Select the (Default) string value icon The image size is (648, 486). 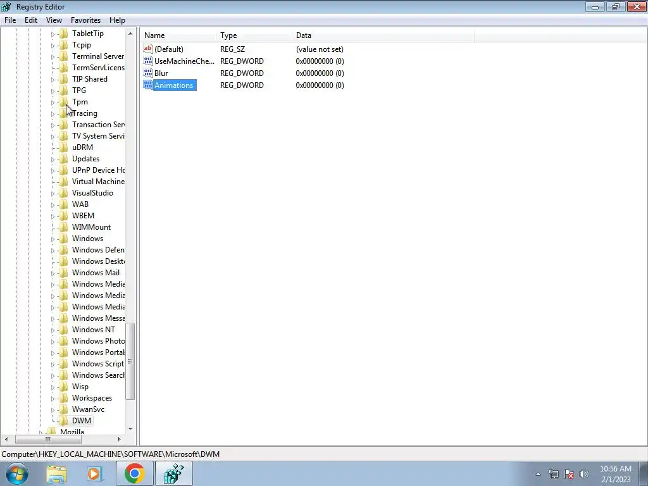click(148, 49)
